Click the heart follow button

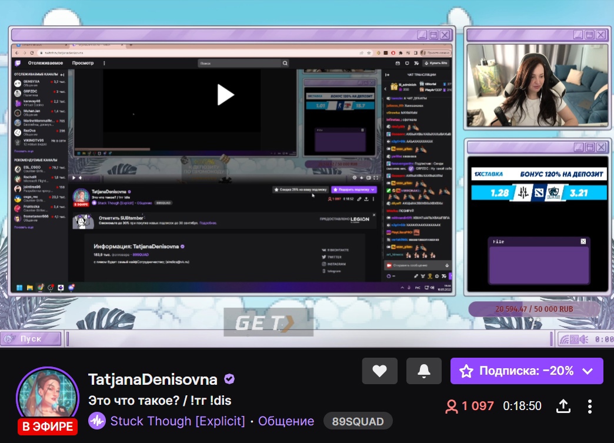pos(379,371)
